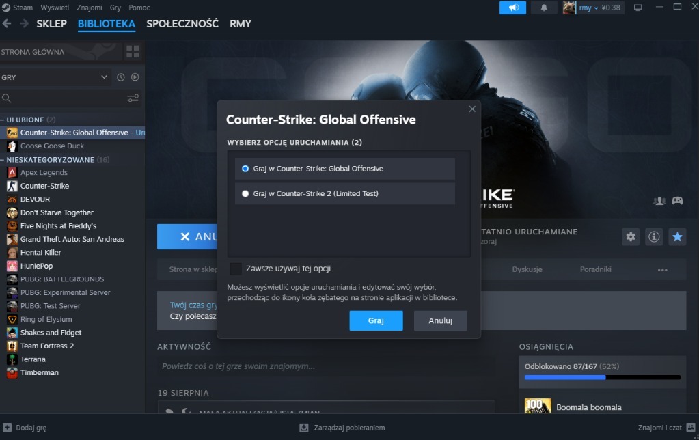Click the blue ANULUJ launch button

[x=187, y=236]
